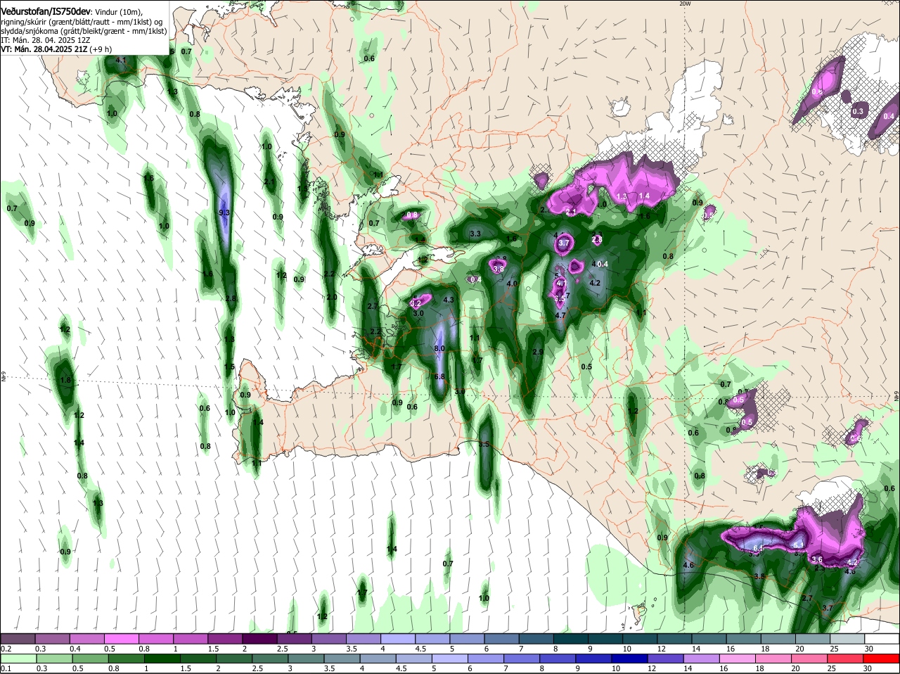The image size is (900, 674).
Task: Select the upper legend swatch between 20 and 25
Action: point(811,639)
